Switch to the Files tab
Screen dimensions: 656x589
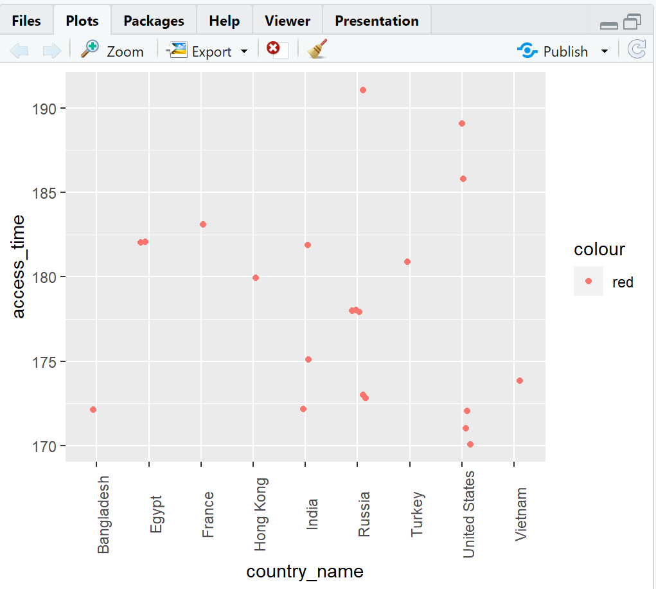[x=26, y=21]
